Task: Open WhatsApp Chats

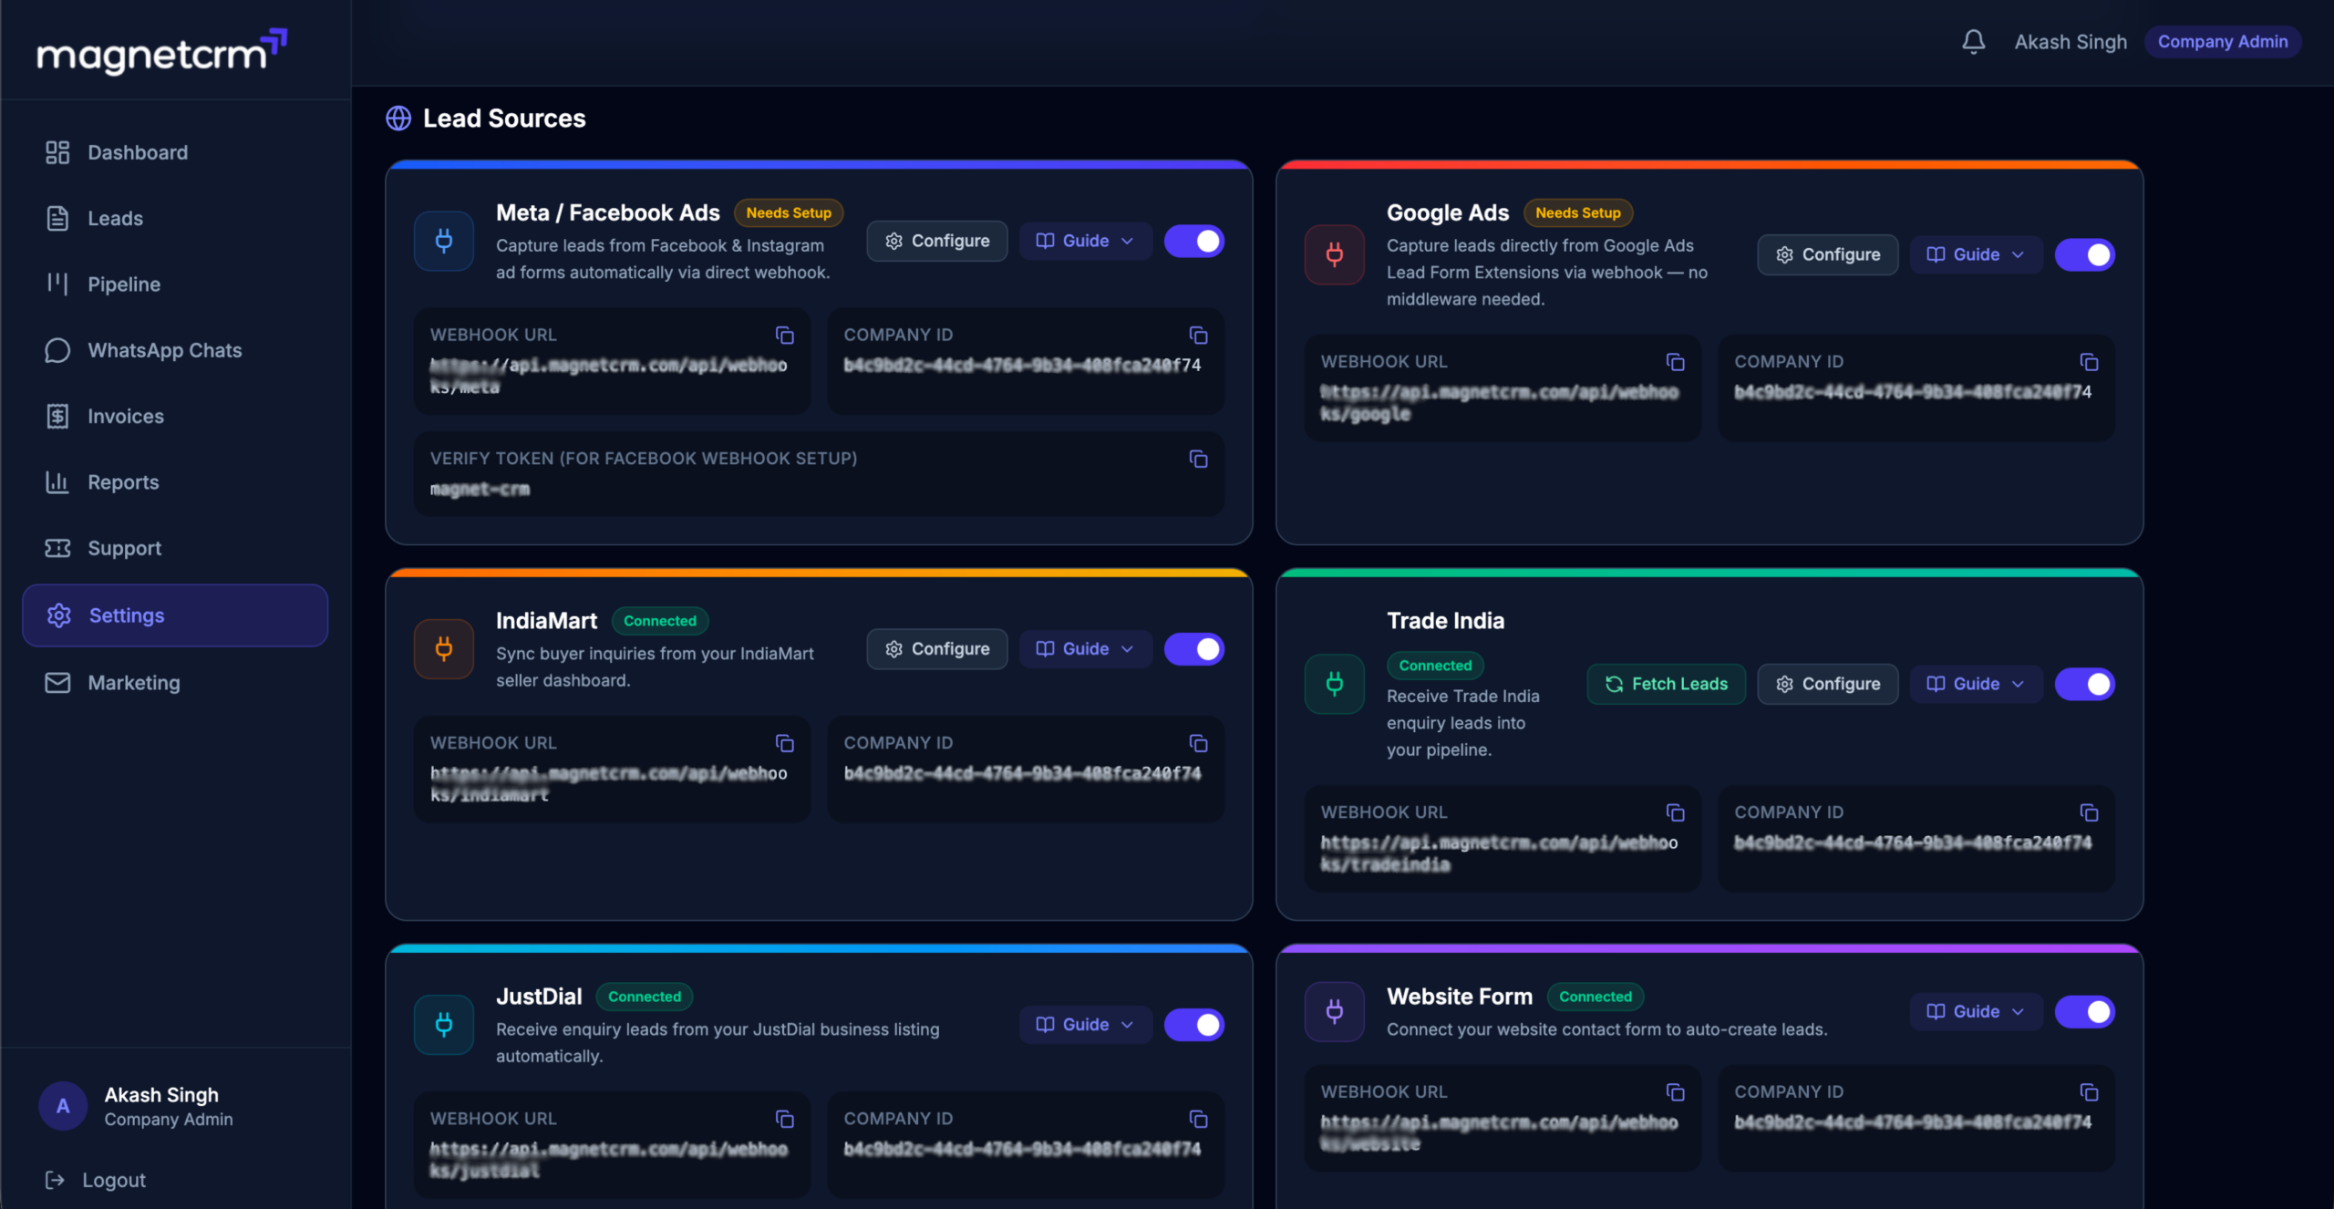Action: pos(175,350)
